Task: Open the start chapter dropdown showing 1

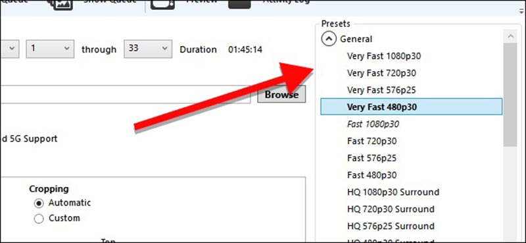Action: [x=50, y=49]
